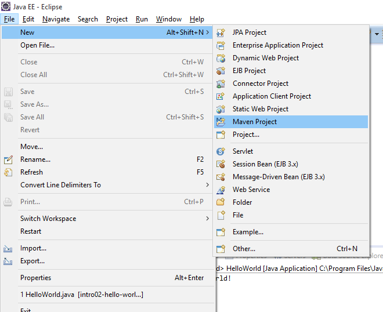This screenshot has height=312, width=383.
Task: Open the Navigate menu
Action: point(56,19)
